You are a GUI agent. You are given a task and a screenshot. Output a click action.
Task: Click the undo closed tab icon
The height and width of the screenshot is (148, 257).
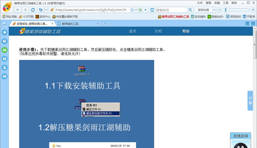pyautogui.click(x=41, y=10)
